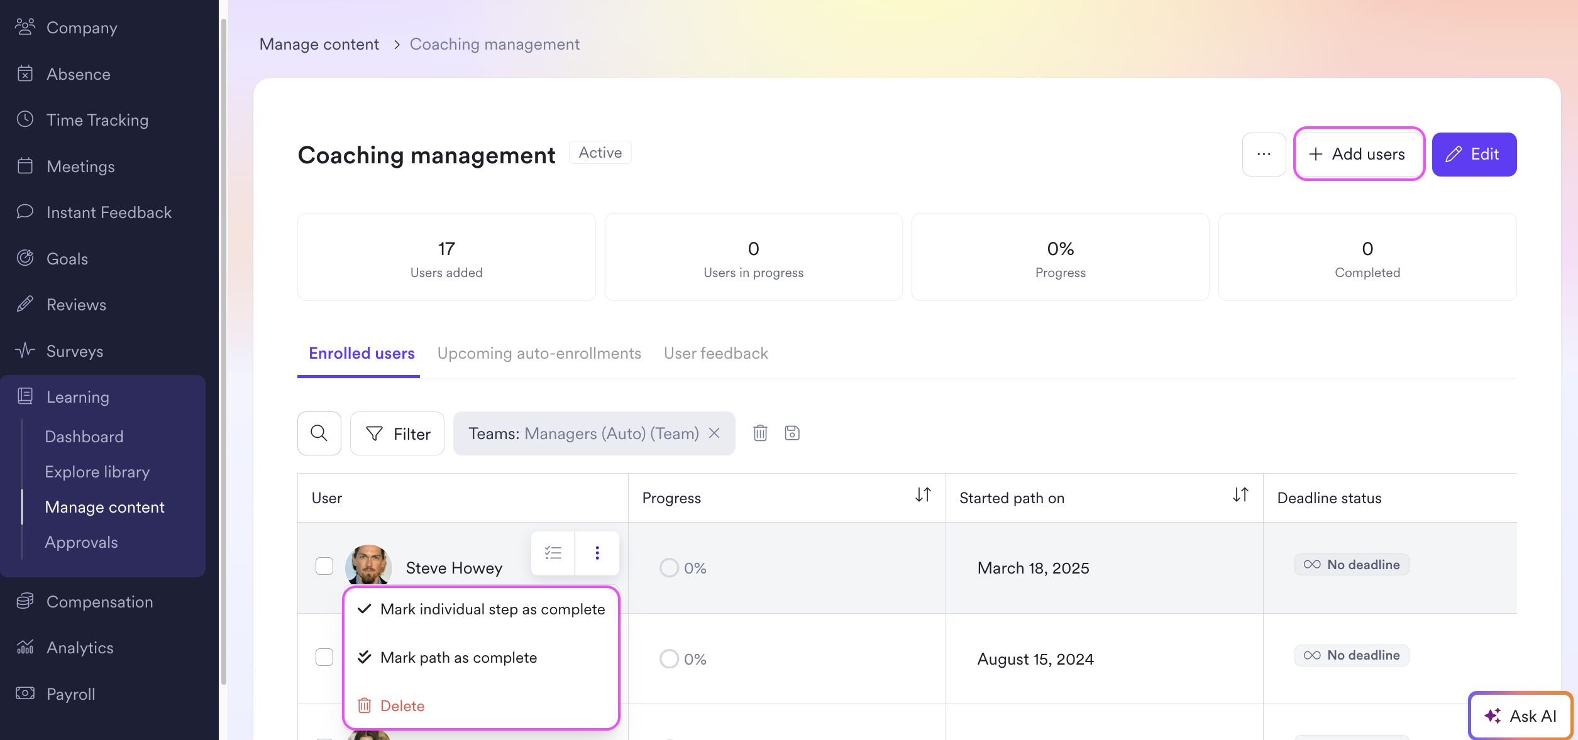Image resolution: width=1578 pixels, height=740 pixels.
Task: Choose Mark path as complete
Action: (x=458, y=658)
